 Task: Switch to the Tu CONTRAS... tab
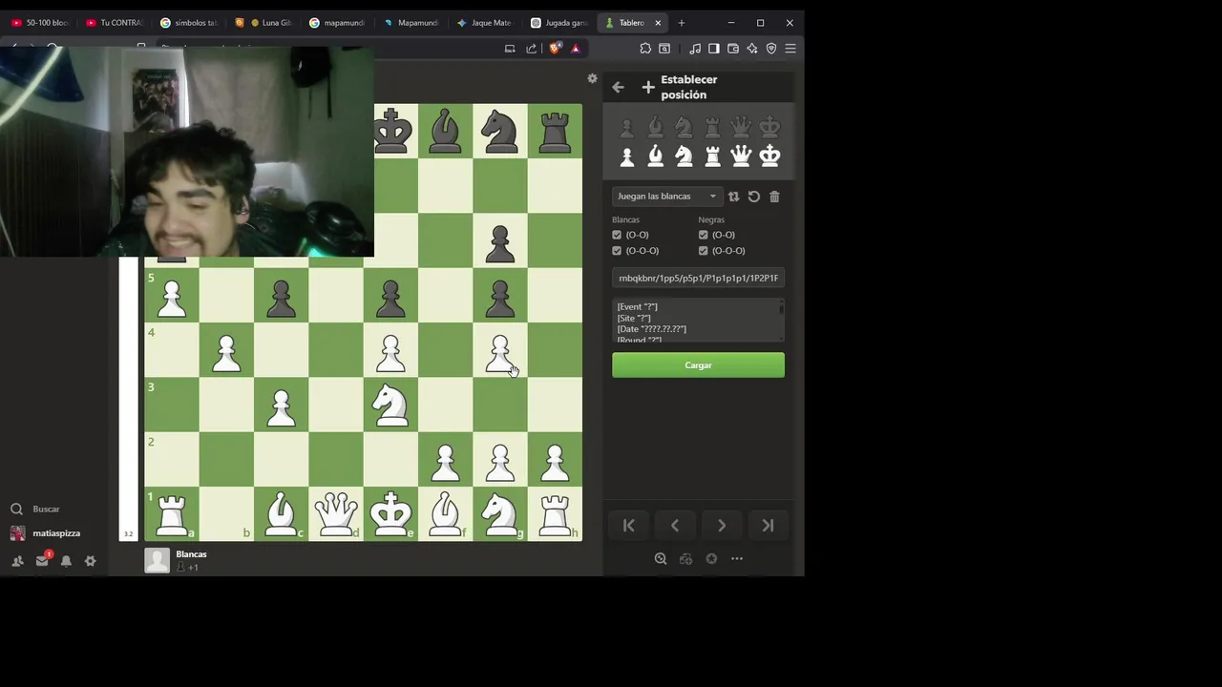pos(115,23)
